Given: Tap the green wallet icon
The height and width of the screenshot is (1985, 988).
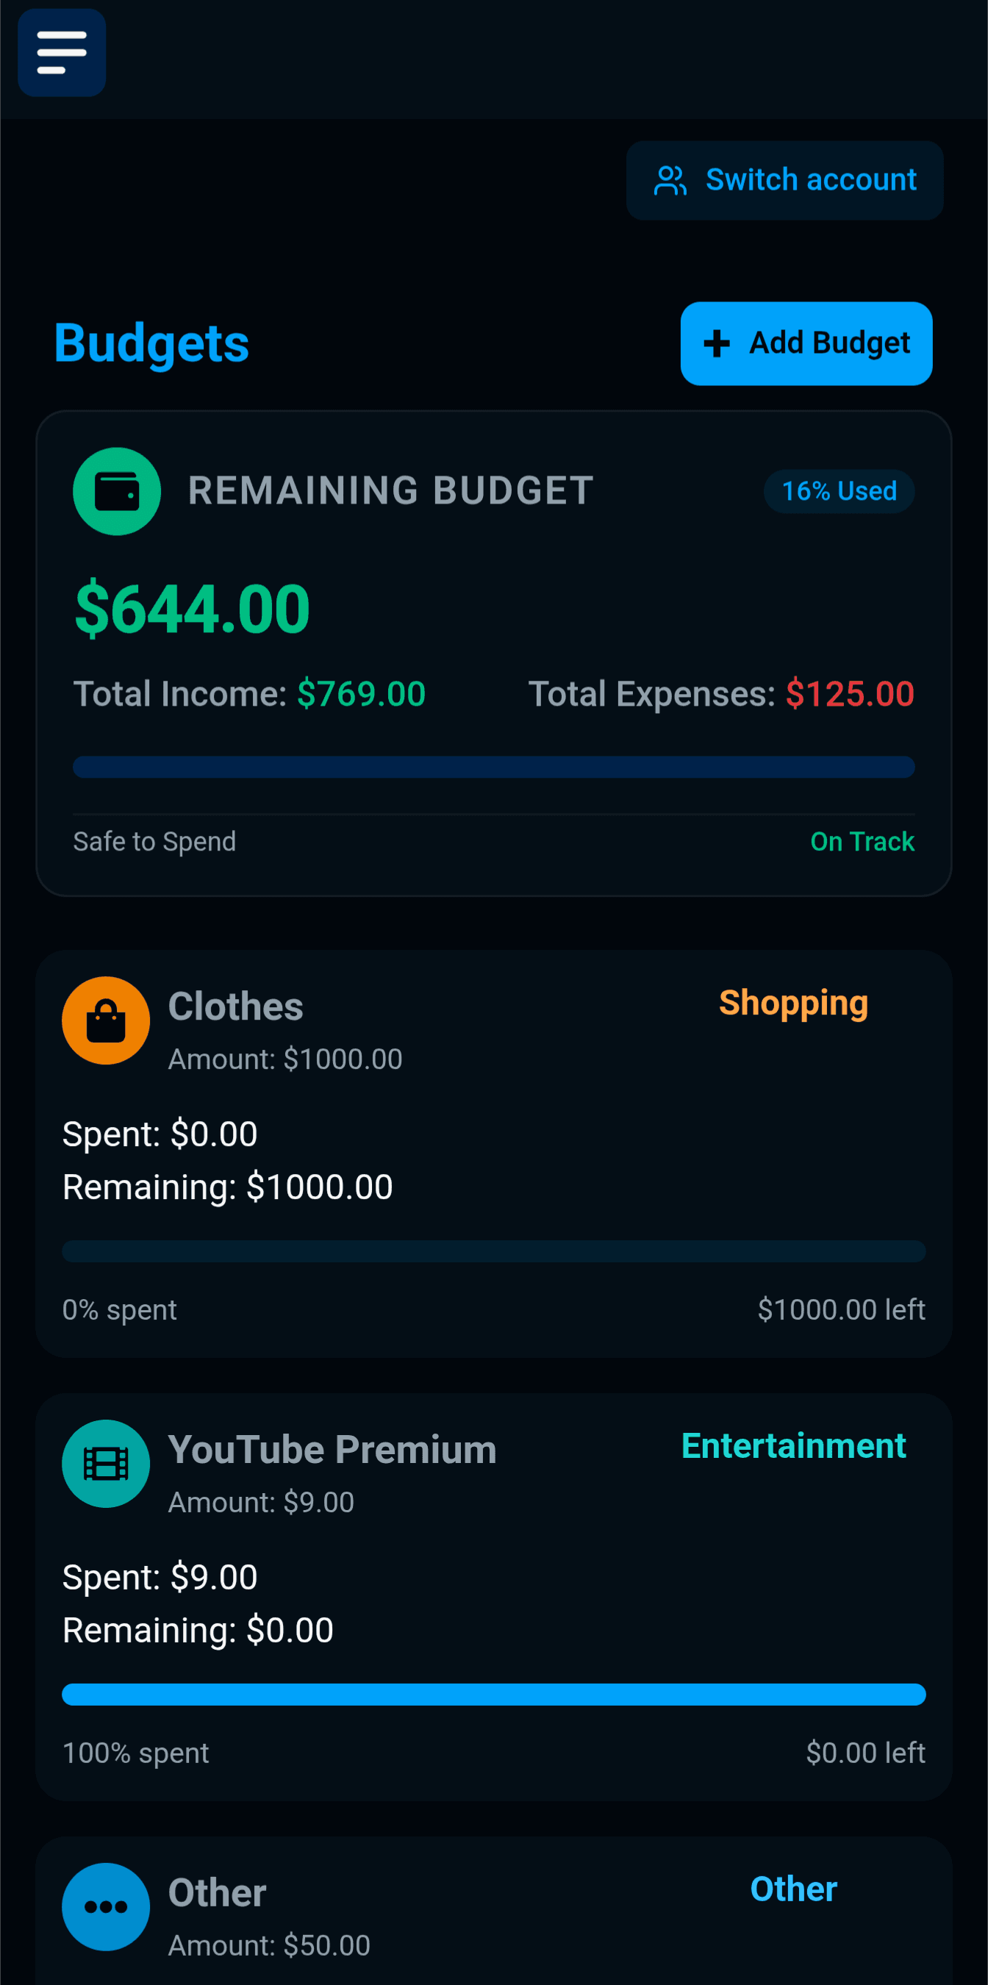Looking at the screenshot, I should (117, 492).
